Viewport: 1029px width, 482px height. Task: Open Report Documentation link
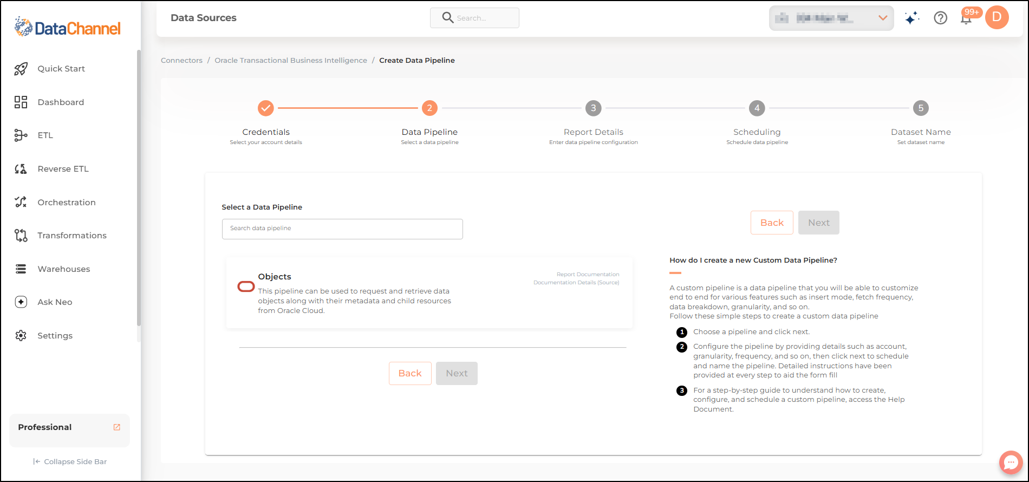[588, 275]
